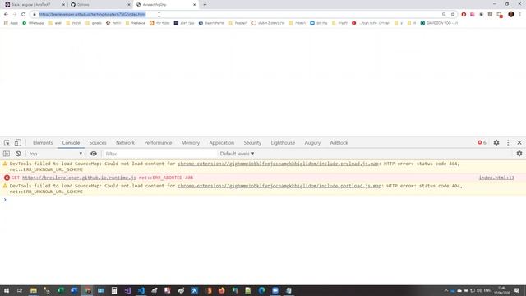Image resolution: width=526 pixels, height=296 pixels.
Task: Go to the Memory tab
Action: (x=190, y=142)
